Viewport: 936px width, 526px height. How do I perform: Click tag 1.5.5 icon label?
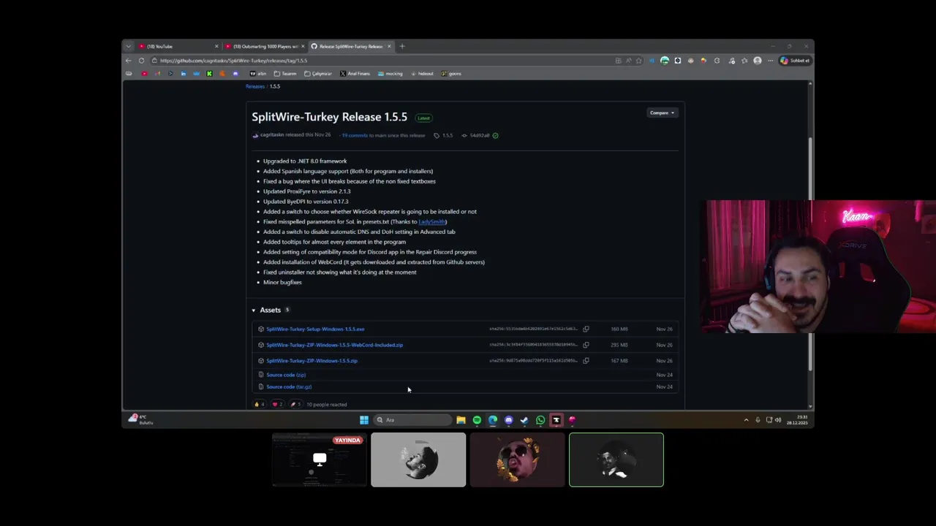tap(443, 135)
